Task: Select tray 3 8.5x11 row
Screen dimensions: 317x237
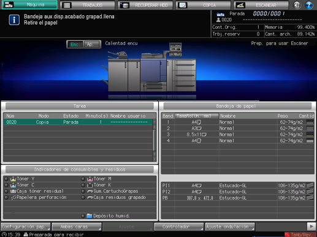Action: pyautogui.click(x=238, y=134)
